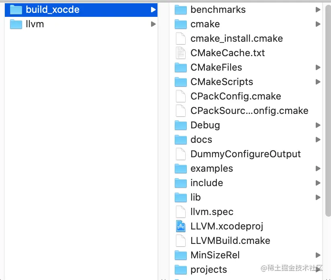Click the LLVM.xcodeproj Xcode project icon

[x=181, y=226]
